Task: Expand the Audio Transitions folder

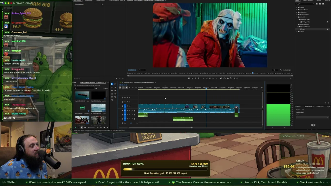Action: tap(297, 14)
